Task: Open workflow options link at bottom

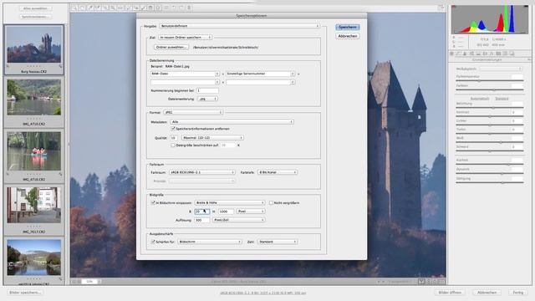Action: (262, 293)
